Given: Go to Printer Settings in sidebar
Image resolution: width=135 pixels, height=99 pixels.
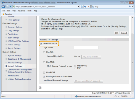Looking at the screenshot, I should point(14,45).
